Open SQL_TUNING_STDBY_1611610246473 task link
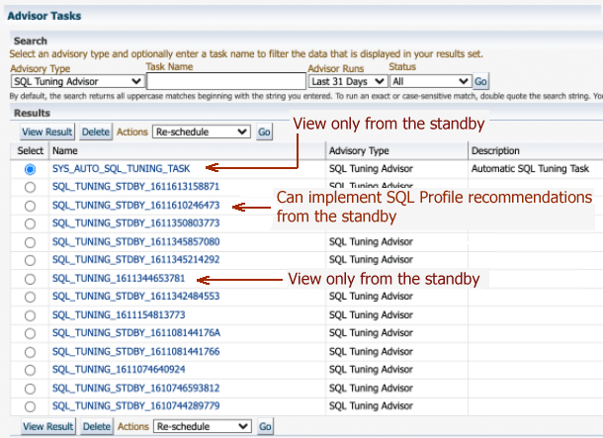 135,205
